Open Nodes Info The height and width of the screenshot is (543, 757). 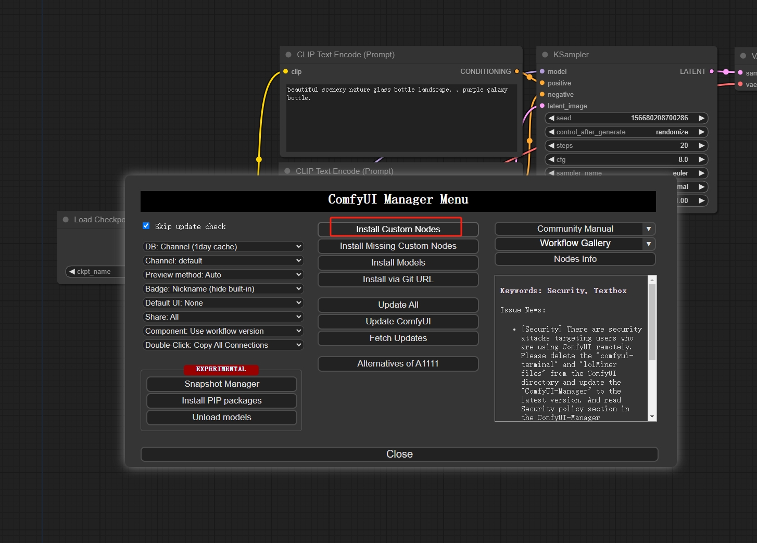[x=575, y=259]
